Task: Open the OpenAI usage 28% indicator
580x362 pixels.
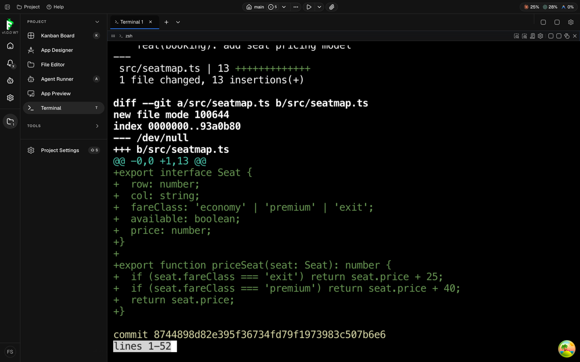Action: [550, 7]
